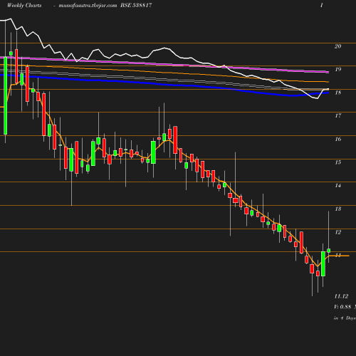Click the price axis label 15

click(x=338, y=162)
